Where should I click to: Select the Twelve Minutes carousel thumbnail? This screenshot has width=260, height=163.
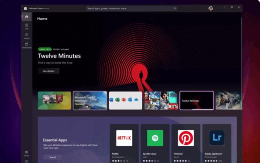click(197, 100)
